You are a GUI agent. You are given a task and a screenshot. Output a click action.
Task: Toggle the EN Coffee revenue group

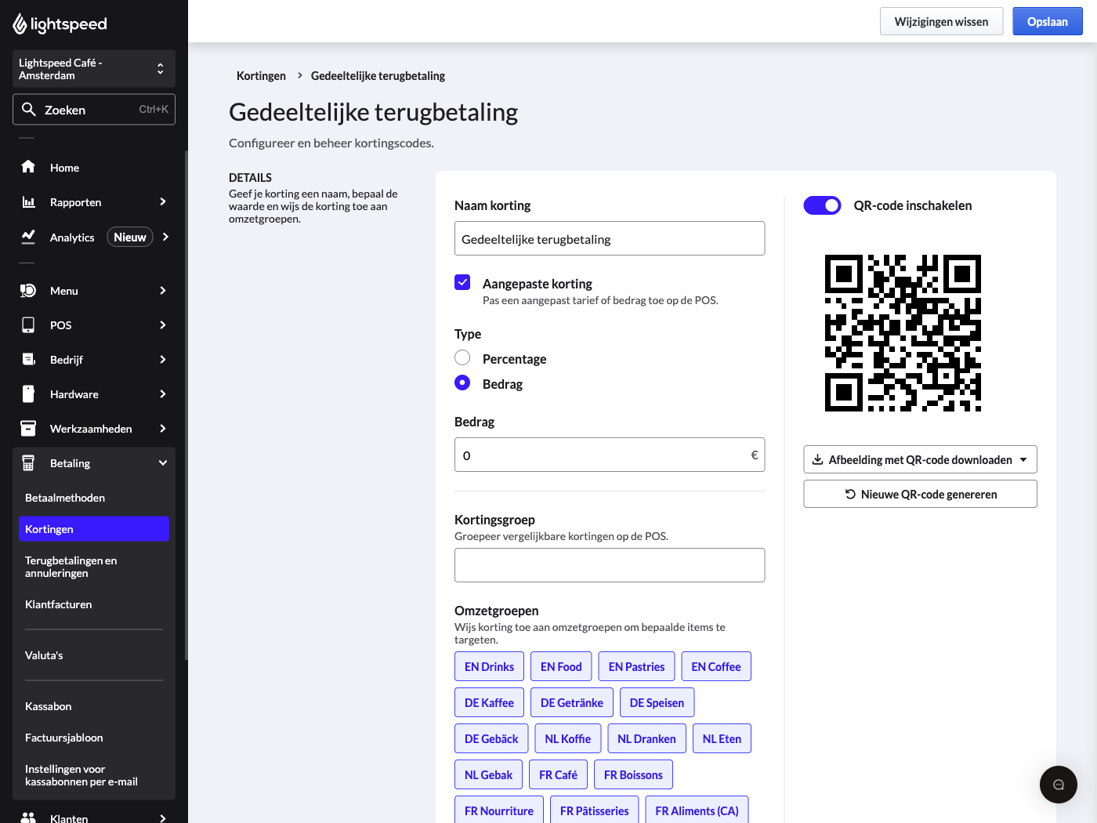[x=716, y=666]
